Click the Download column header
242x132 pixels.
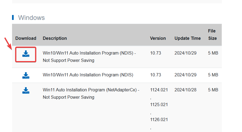pyautogui.click(x=26, y=38)
